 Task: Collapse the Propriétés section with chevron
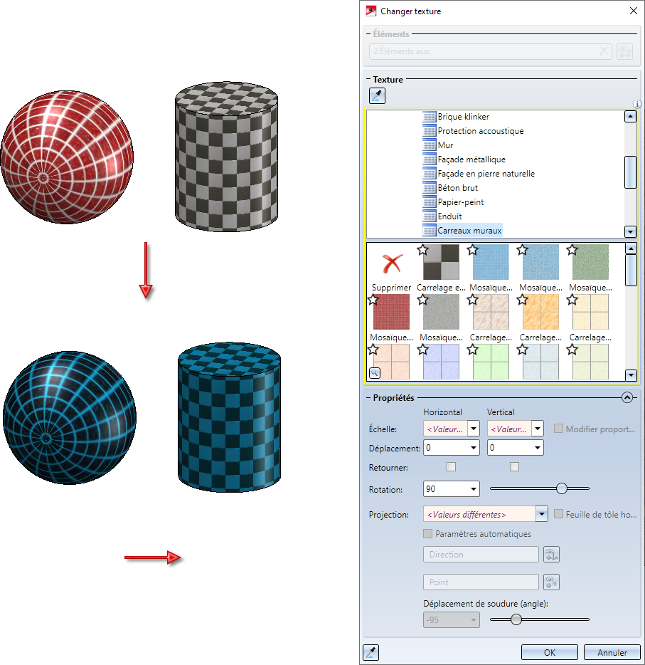(627, 397)
